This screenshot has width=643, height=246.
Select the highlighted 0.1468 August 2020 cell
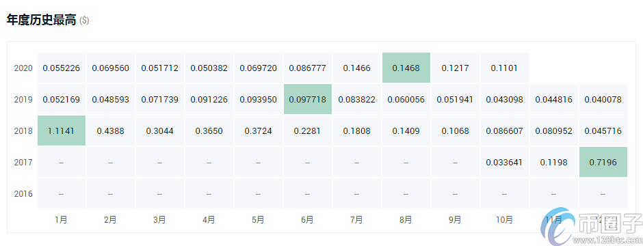(406, 68)
